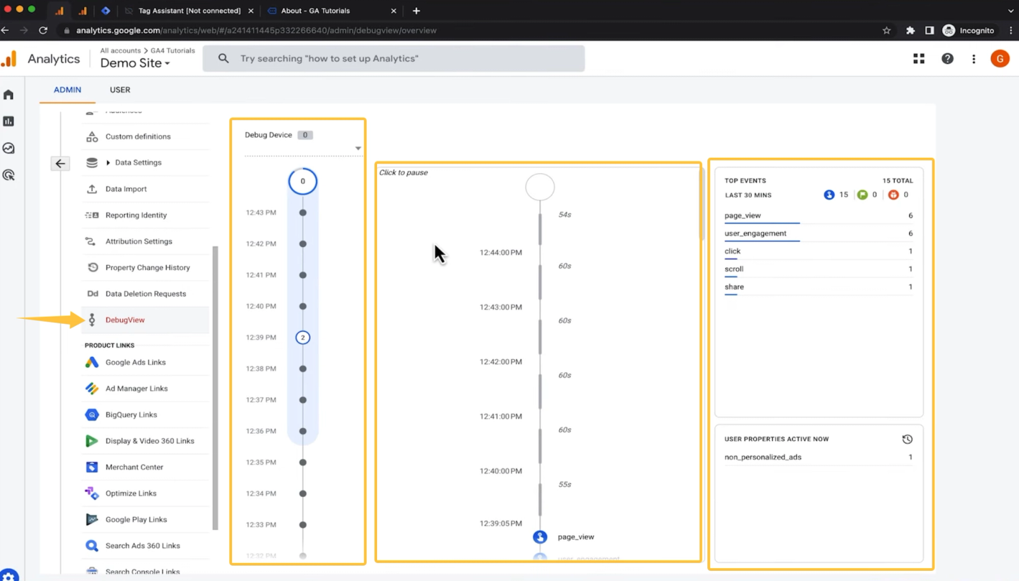Image resolution: width=1019 pixels, height=581 pixels.
Task: Click the Reporting Identity icon
Action: click(x=92, y=215)
